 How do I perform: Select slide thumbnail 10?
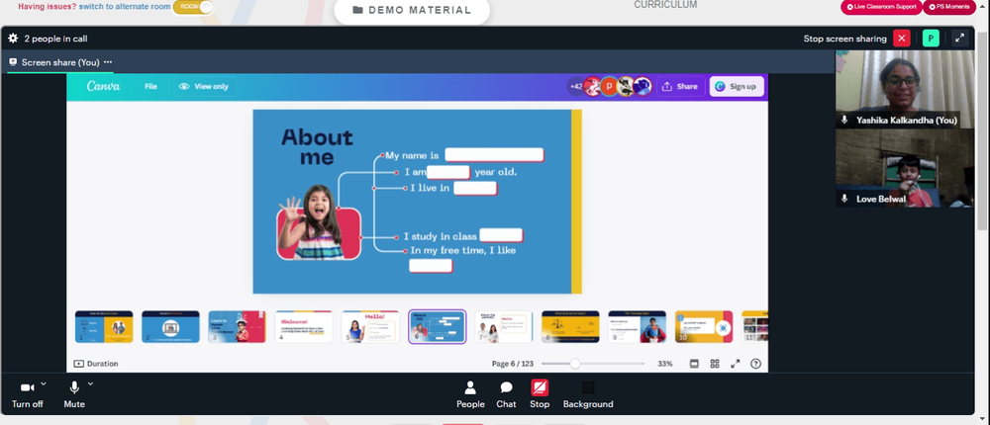(x=704, y=326)
